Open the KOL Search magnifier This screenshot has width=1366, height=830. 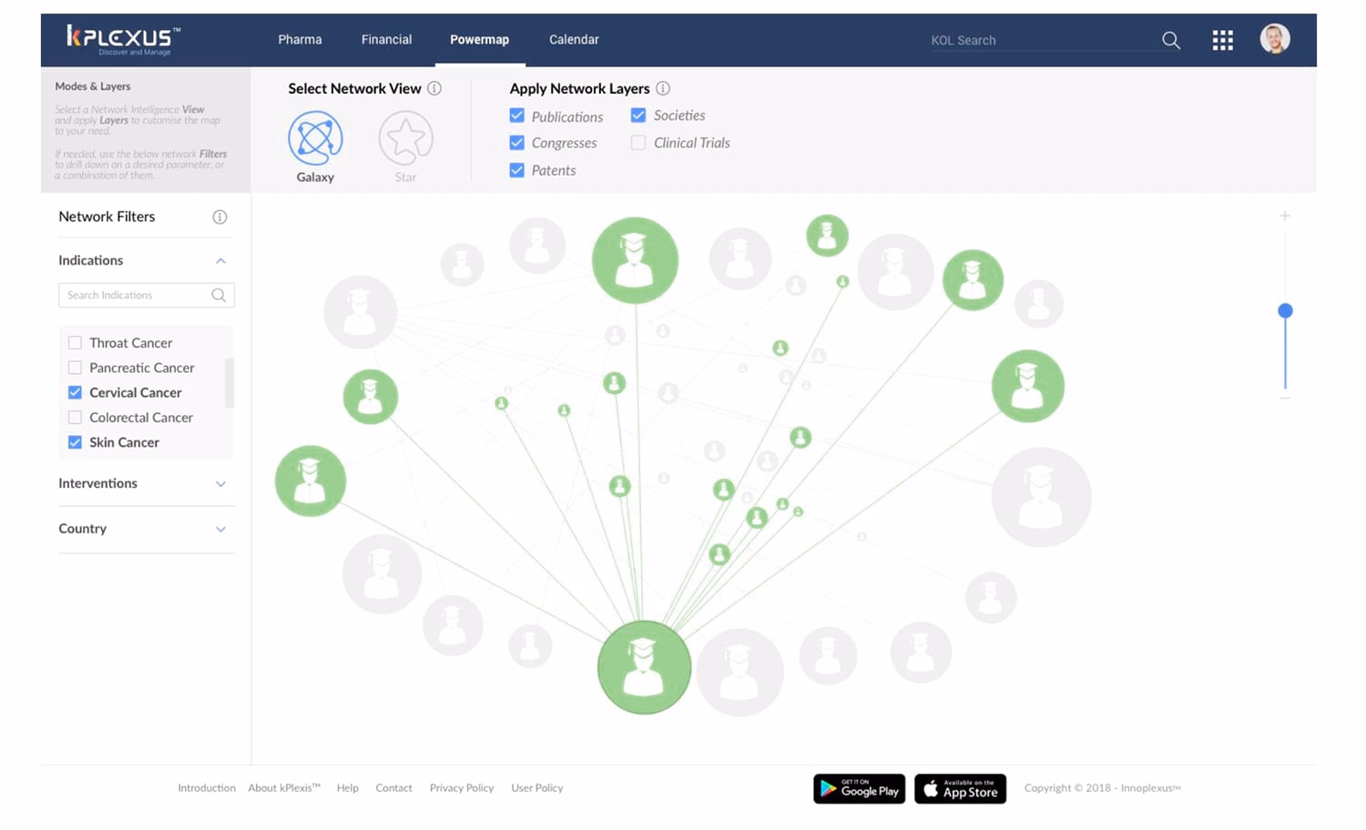point(1171,40)
